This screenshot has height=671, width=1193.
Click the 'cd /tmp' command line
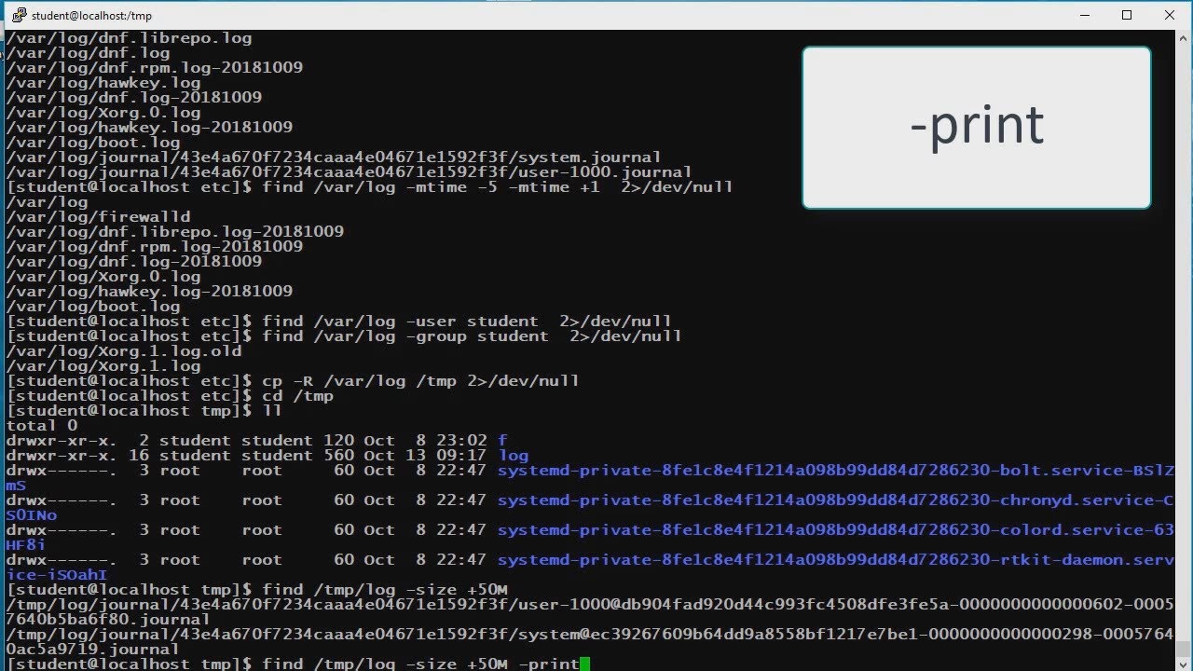[298, 396]
